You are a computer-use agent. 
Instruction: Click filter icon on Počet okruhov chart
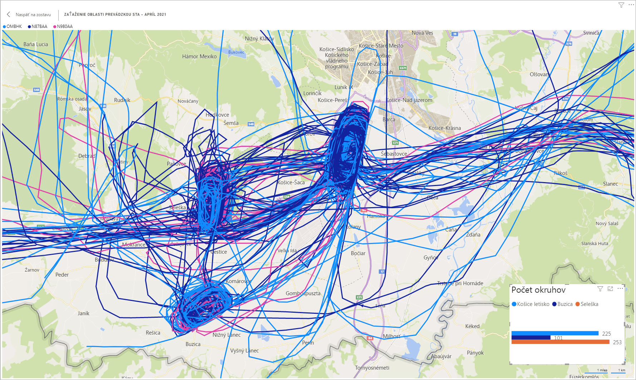coord(600,289)
